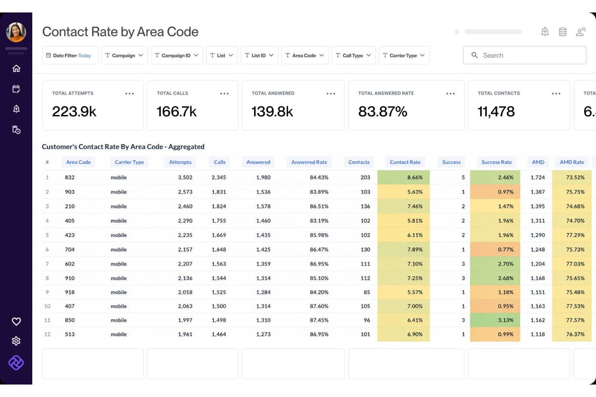The height and width of the screenshot is (397, 596).
Task: Click into the Search field
Action: (x=524, y=55)
